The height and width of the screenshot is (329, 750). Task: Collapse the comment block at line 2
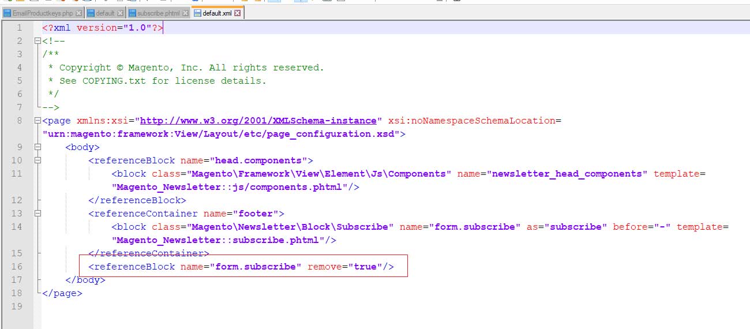[x=37, y=41]
